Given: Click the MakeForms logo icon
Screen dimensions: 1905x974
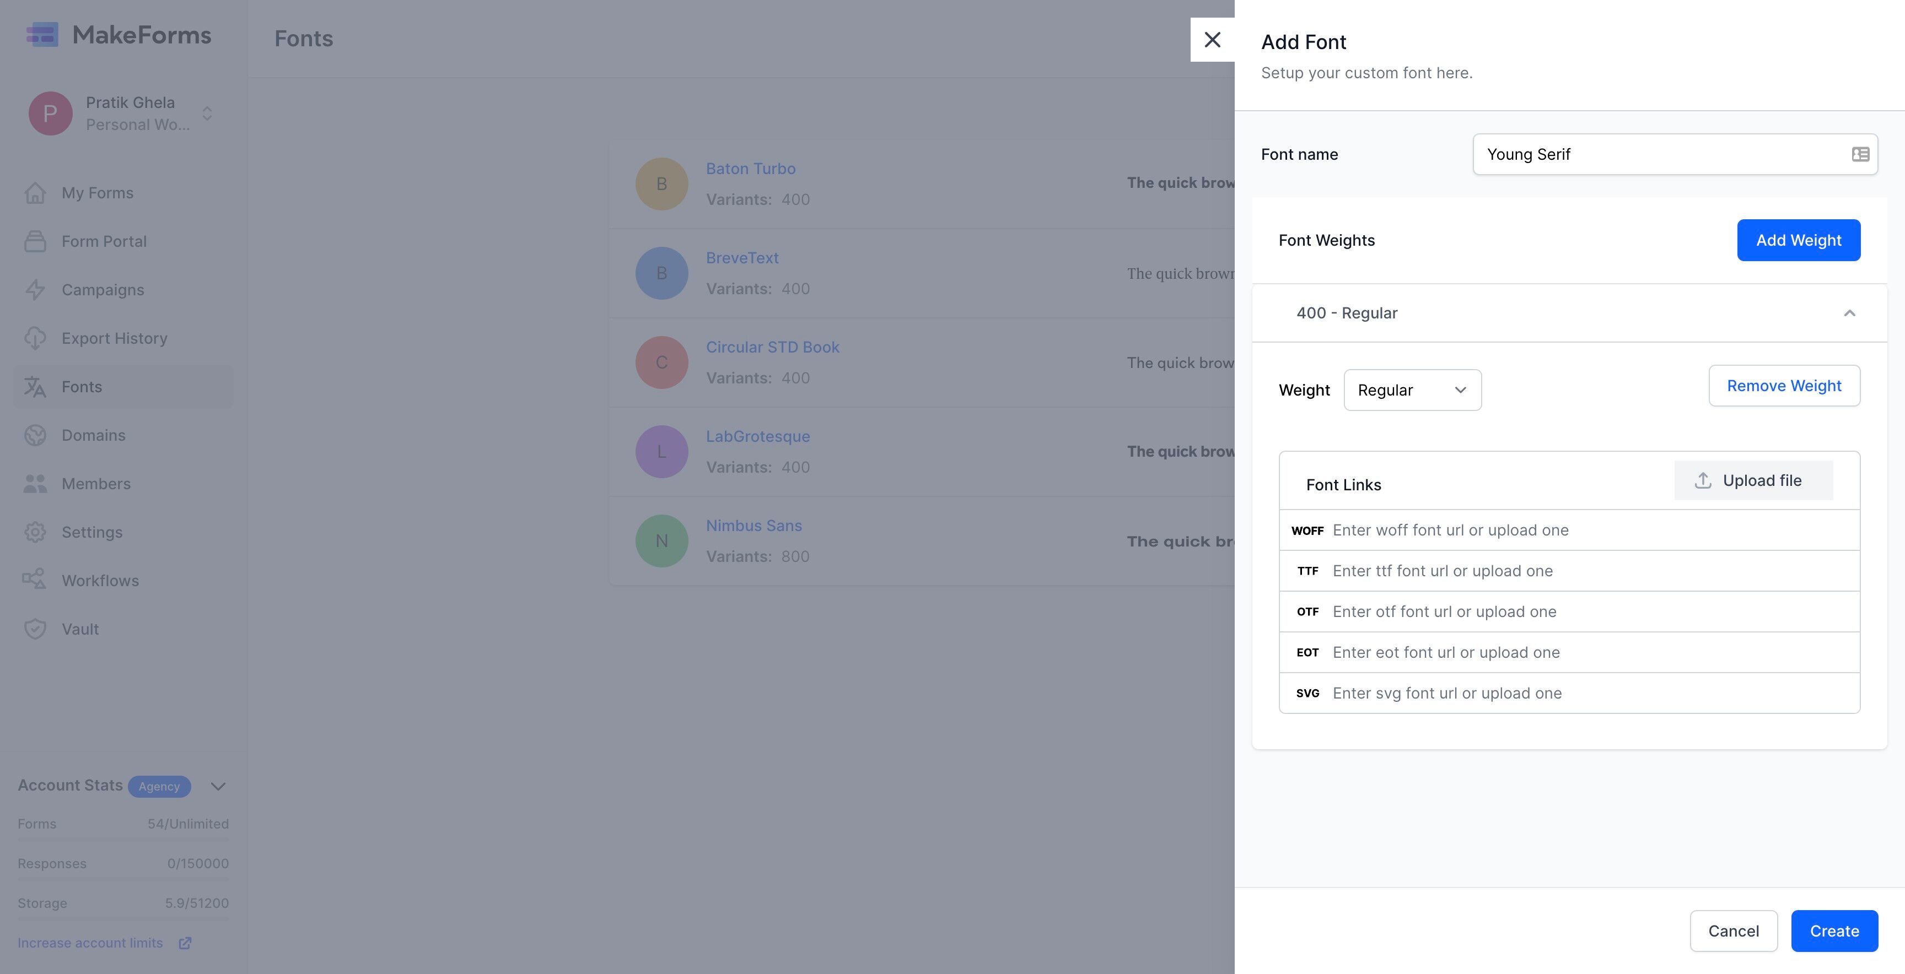Looking at the screenshot, I should [42, 35].
